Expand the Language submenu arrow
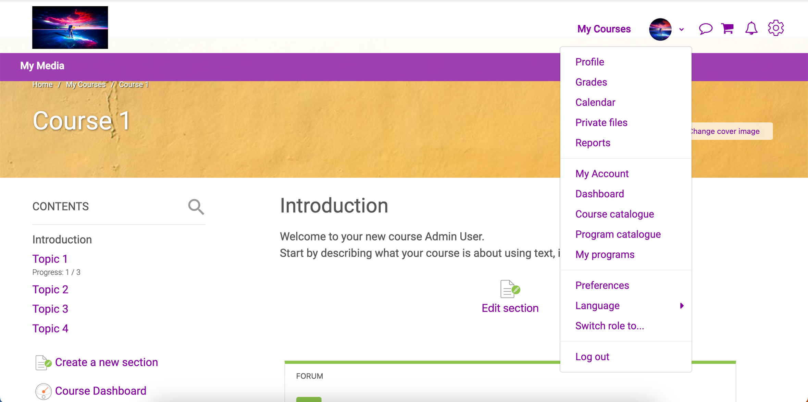The width and height of the screenshot is (808, 402). pyautogui.click(x=682, y=306)
